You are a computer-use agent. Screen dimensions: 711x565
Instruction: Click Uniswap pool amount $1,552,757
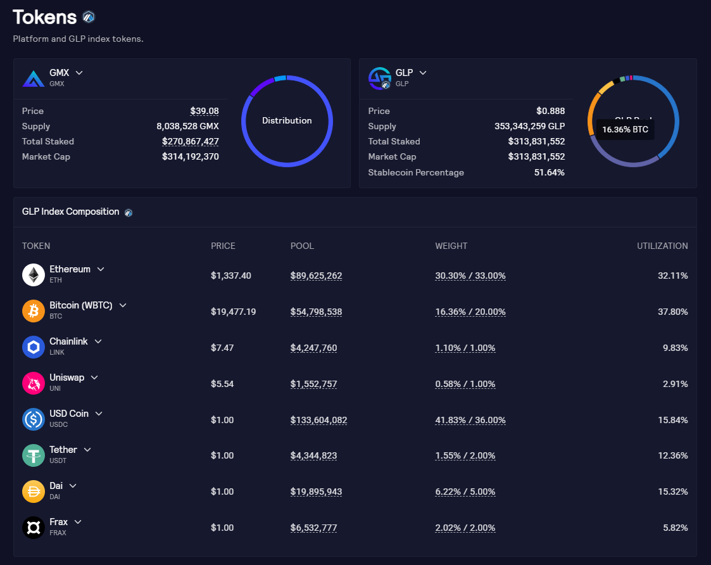[x=314, y=384]
